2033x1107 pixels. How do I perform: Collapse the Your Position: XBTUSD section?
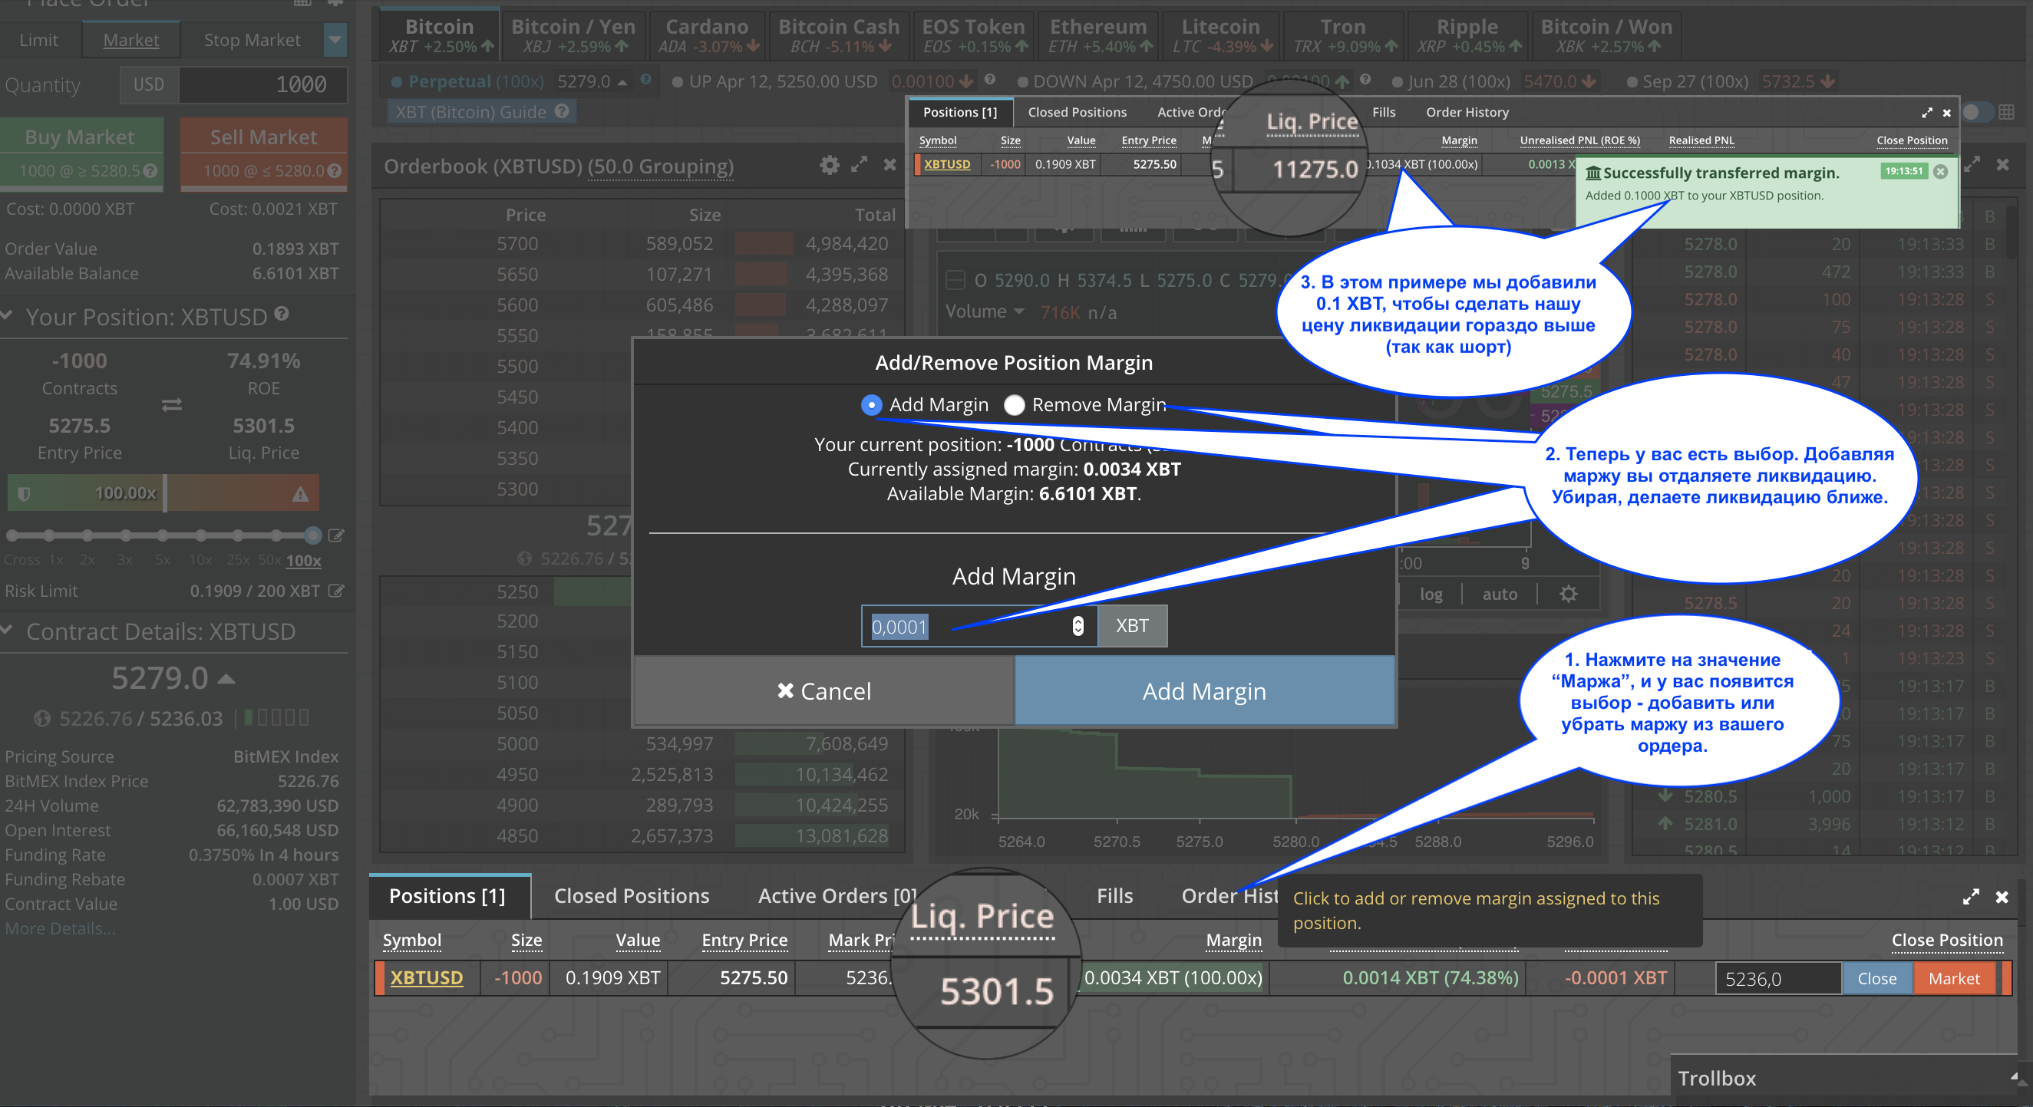[7, 315]
